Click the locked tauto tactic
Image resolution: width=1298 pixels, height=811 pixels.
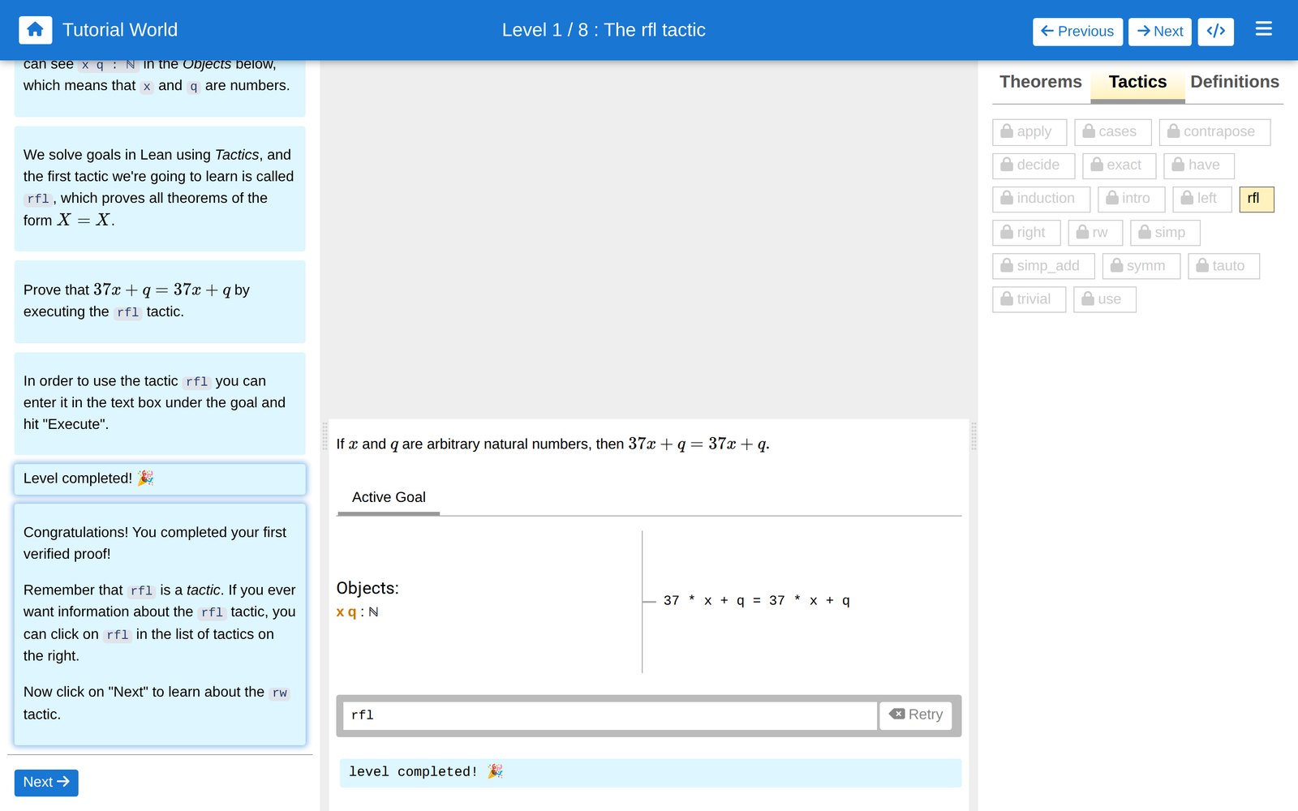click(1223, 266)
